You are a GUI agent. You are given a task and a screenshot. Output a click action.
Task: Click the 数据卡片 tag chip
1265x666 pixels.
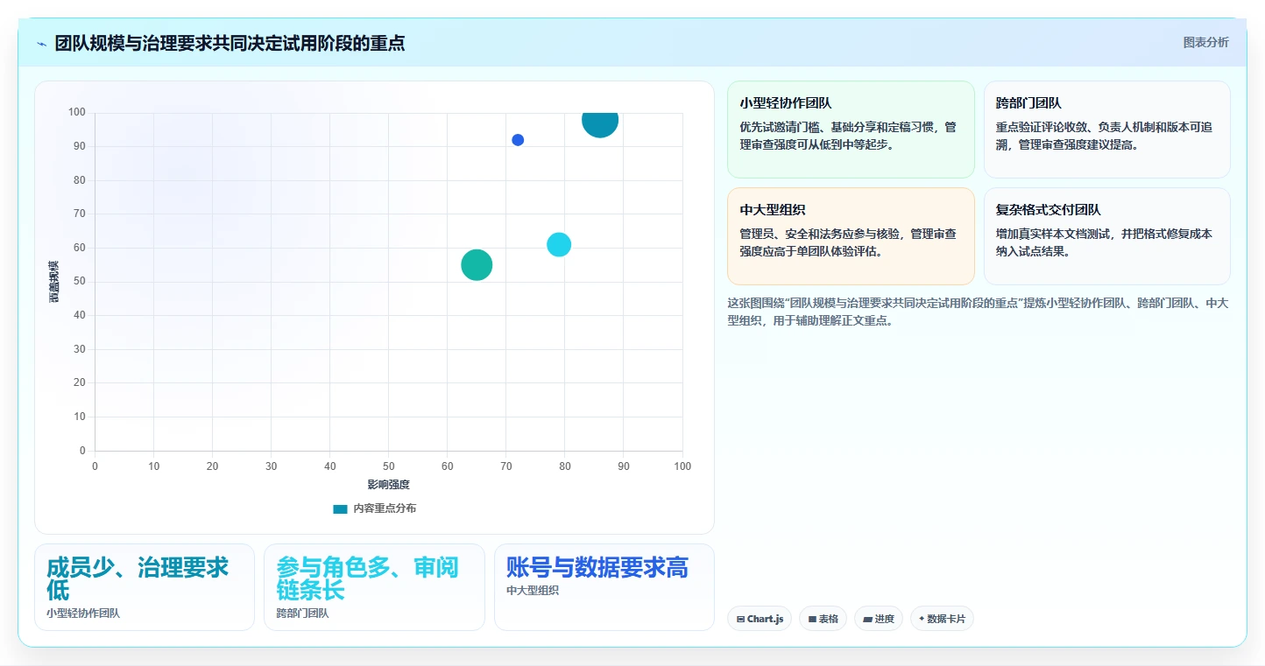942,619
